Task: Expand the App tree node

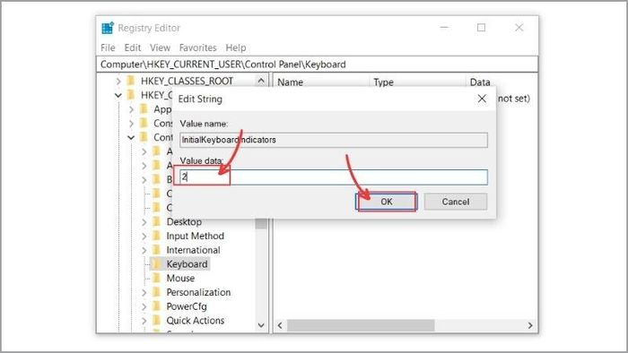Action: (x=131, y=109)
